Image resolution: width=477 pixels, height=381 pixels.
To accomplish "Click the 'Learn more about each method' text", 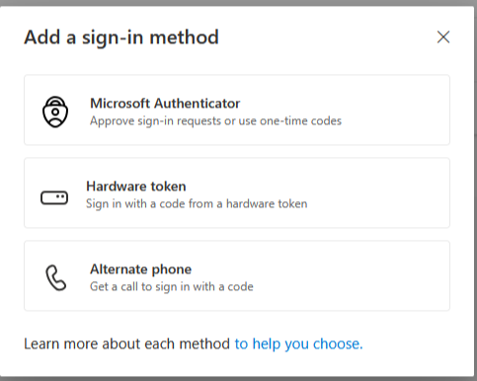I will (126, 343).
